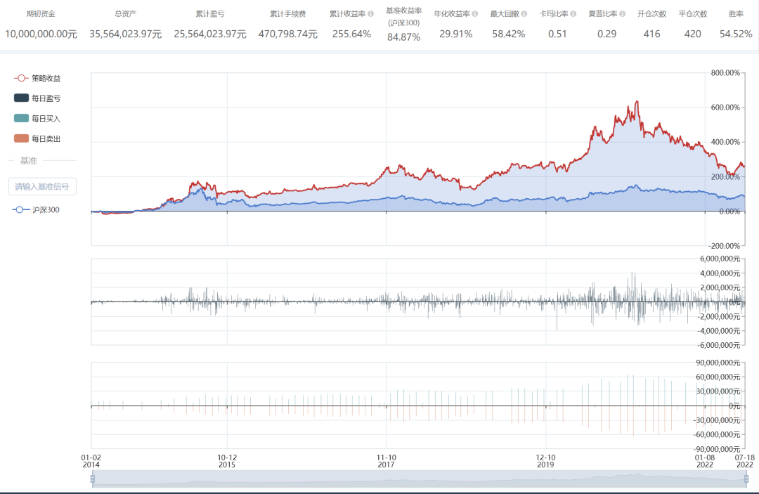The image size is (759, 494).
Task: Click the 01-08 2022 x-axis date label
Action: coord(705,461)
